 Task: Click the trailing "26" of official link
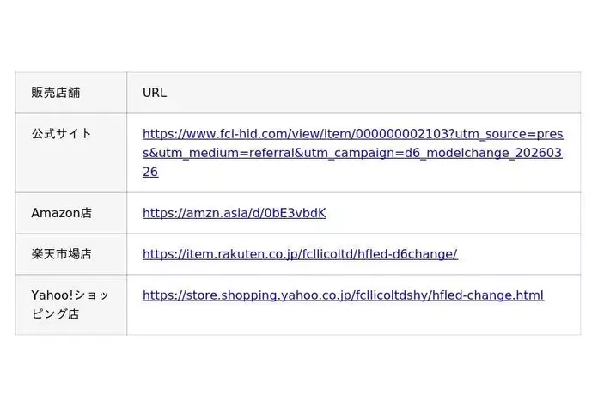coord(150,172)
